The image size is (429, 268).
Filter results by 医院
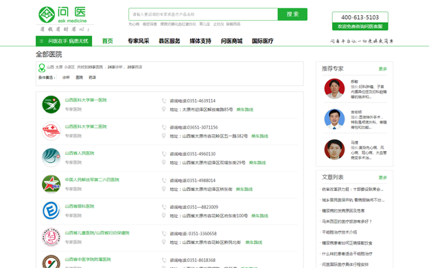[79, 78]
